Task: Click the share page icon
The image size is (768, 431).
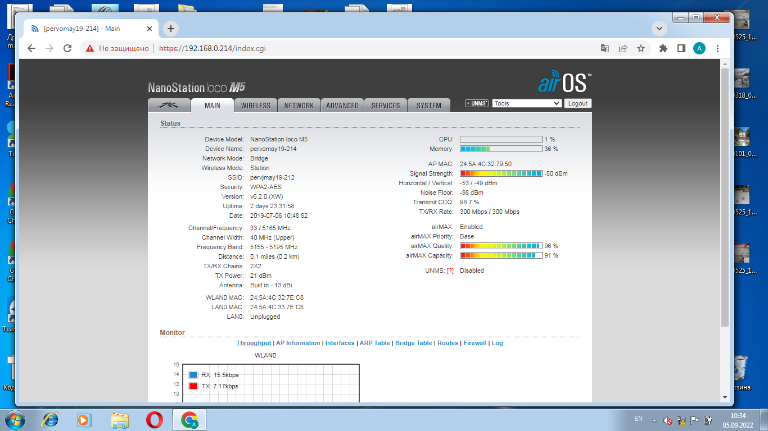Action: (x=623, y=48)
